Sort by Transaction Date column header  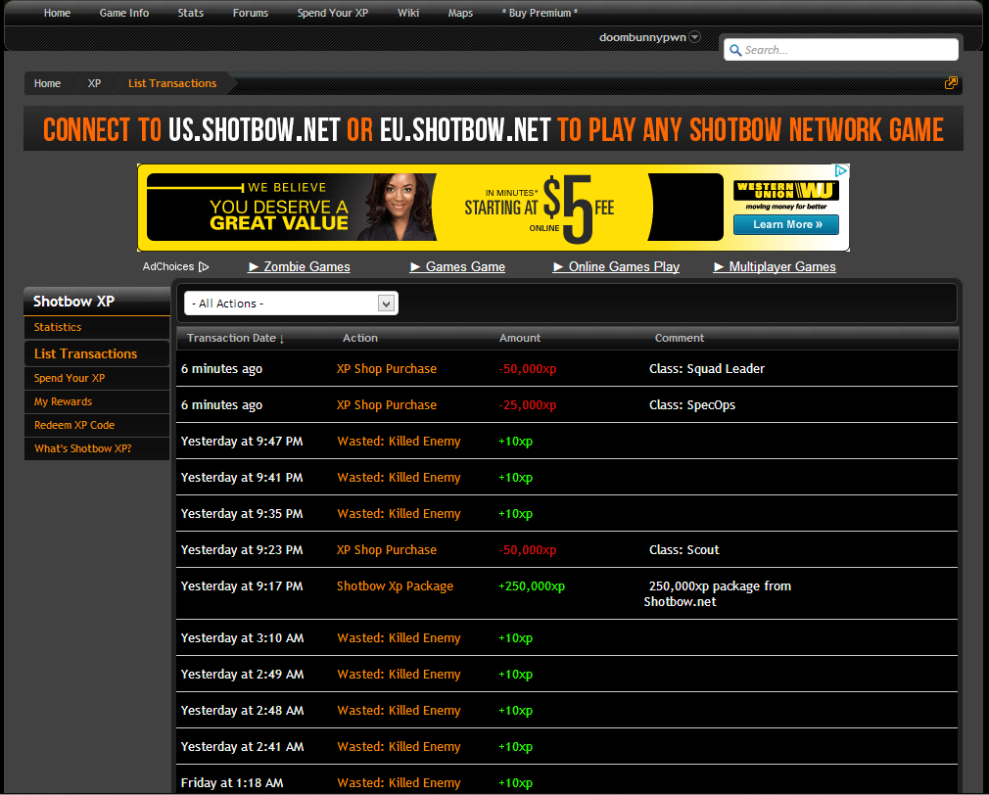click(235, 338)
